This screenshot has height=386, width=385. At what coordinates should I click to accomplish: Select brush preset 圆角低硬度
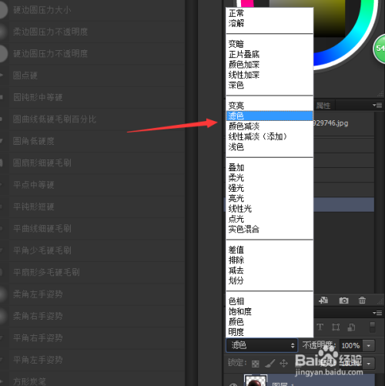92,141
